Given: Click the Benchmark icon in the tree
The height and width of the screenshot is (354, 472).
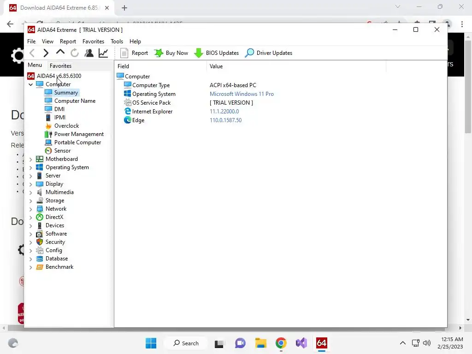Looking at the screenshot, I should click(x=40, y=267).
